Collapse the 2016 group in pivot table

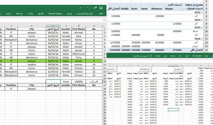click(x=202, y=39)
